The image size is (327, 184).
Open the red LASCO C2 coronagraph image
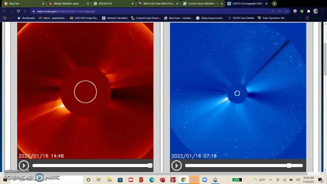point(85,91)
